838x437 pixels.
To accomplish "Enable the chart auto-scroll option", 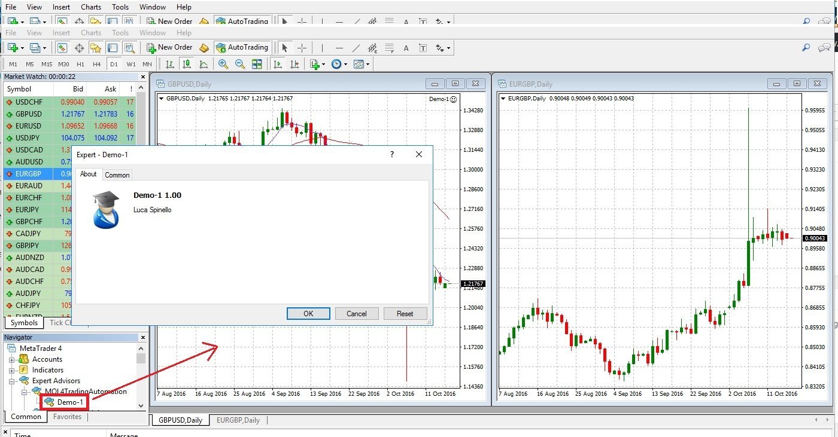I will [277, 64].
